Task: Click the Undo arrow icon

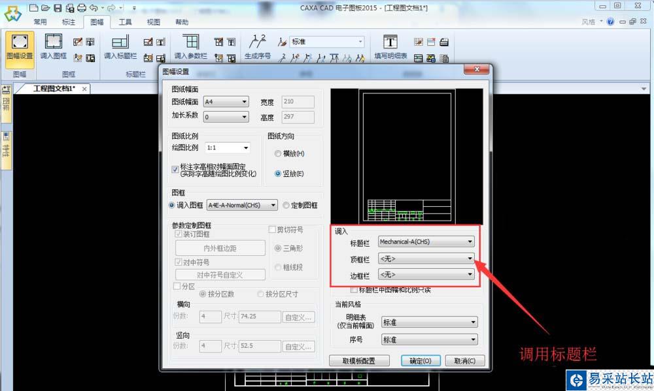Action: point(94,8)
